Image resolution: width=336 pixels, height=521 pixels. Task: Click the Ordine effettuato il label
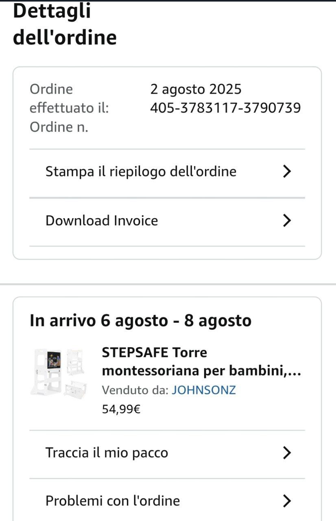(x=69, y=99)
